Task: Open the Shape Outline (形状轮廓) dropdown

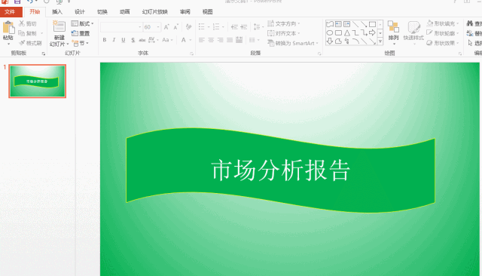Action: [443, 33]
